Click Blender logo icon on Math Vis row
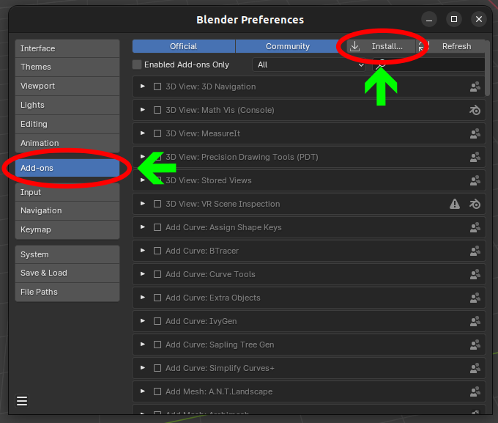Screen dimensions: 498x423 coord(475,110)
